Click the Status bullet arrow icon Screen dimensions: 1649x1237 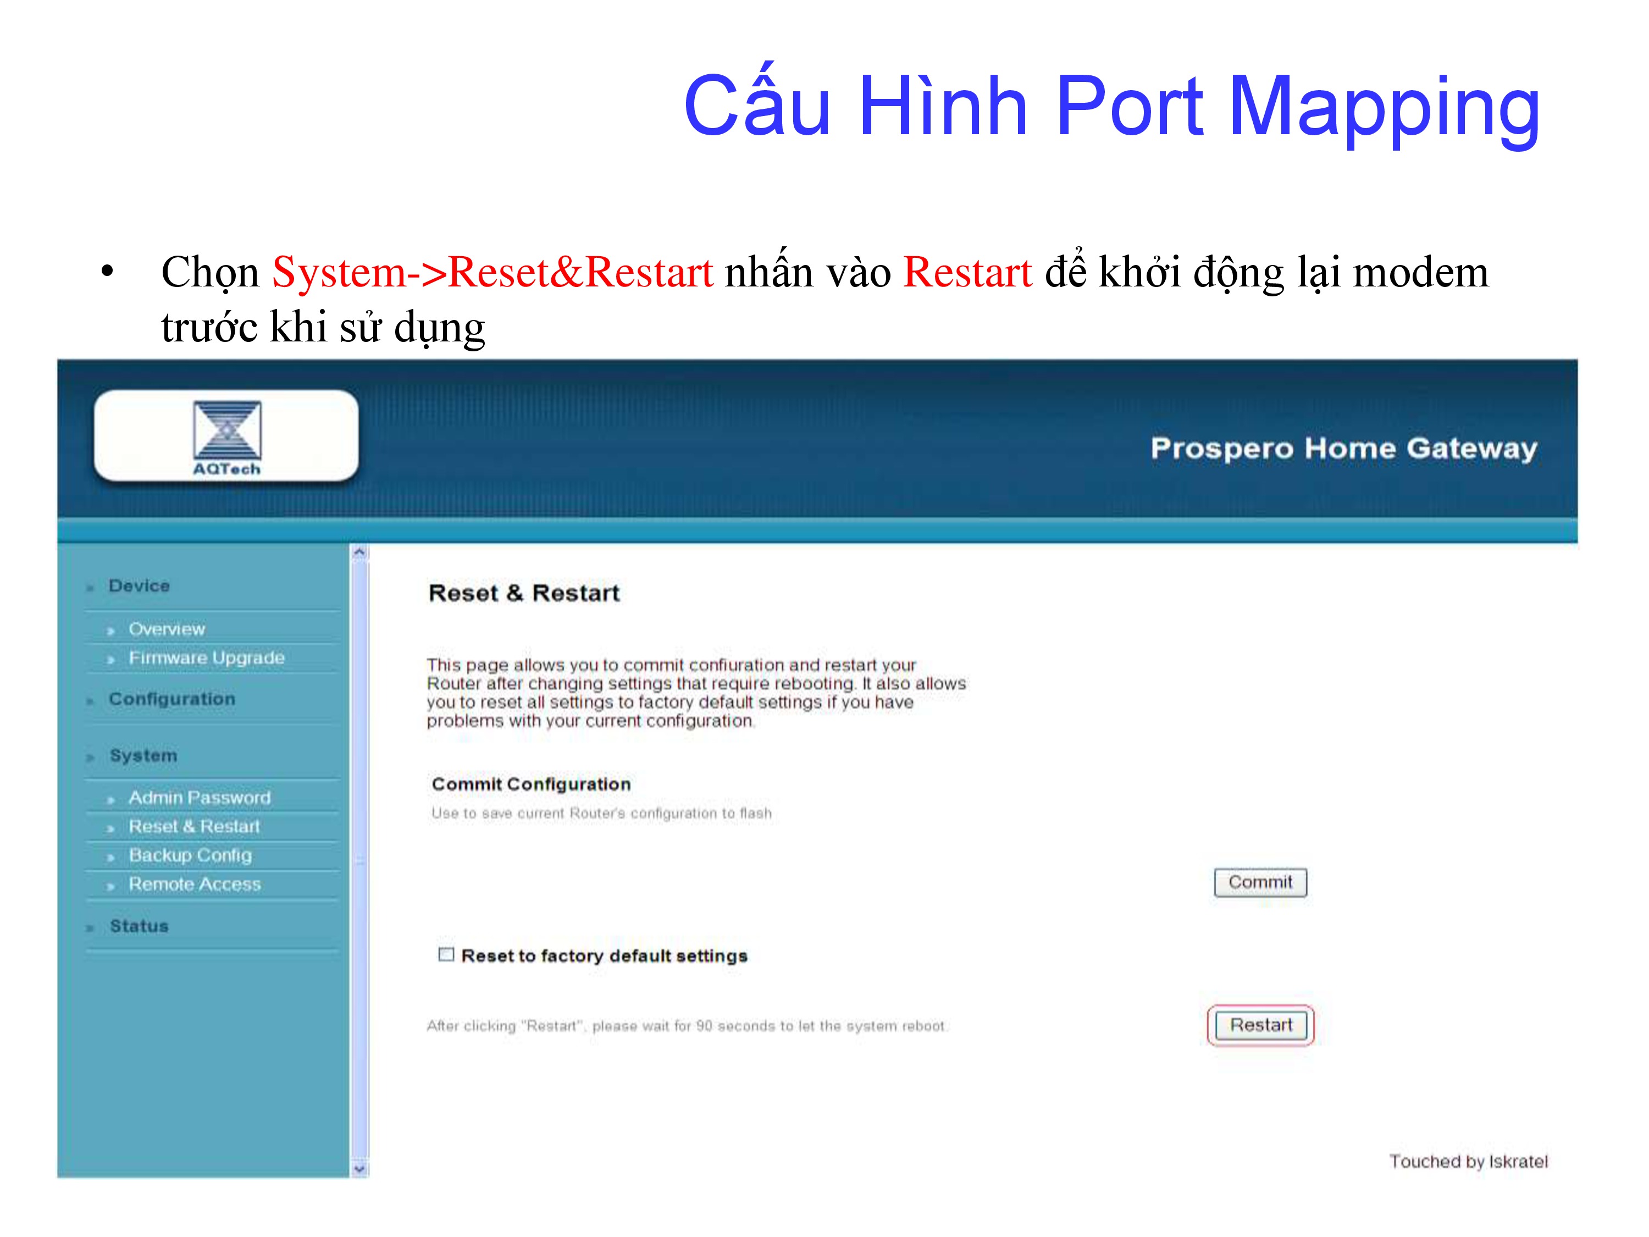[x=90, y=929]
